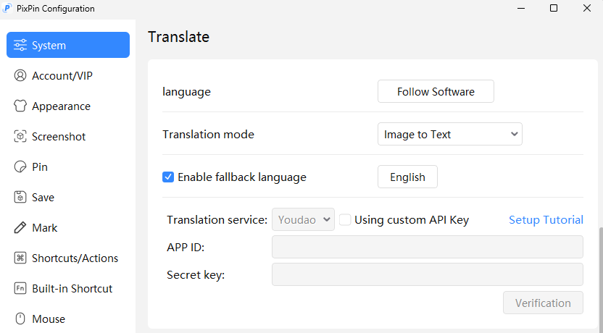Click the Secret key input field
Image resolution: width=603 pixels, height=333 pixels.
pyautogui.click(x=428, y=274)
